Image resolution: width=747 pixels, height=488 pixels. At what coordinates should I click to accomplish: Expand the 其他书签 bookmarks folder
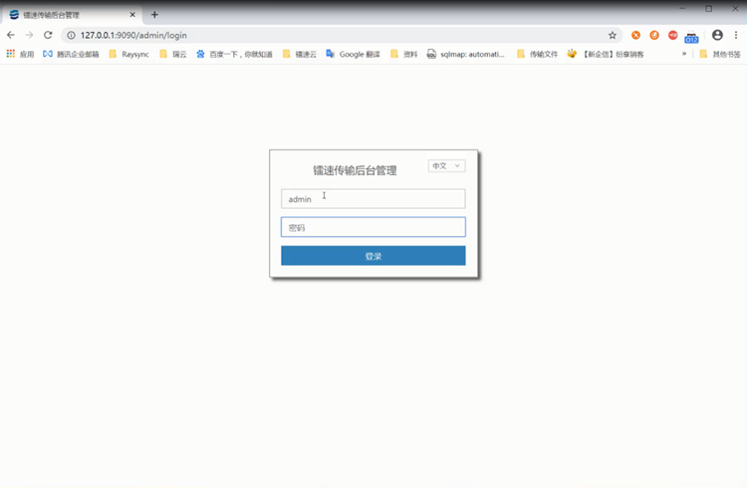click(719, 54)
